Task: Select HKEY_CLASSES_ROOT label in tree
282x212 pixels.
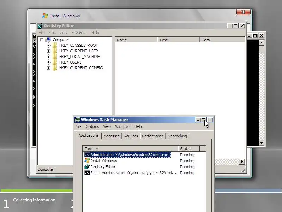Action: (x=78, y=45)
